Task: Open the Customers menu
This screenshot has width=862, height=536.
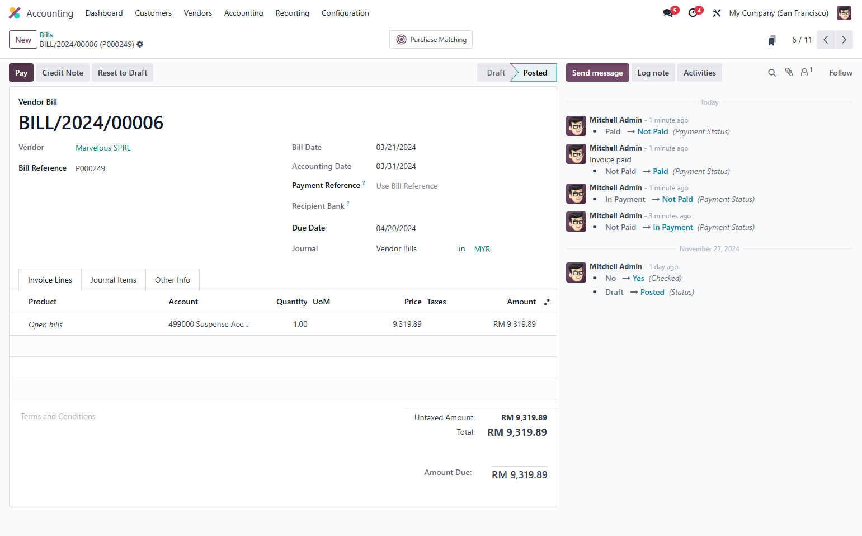Action: [153, 13]
